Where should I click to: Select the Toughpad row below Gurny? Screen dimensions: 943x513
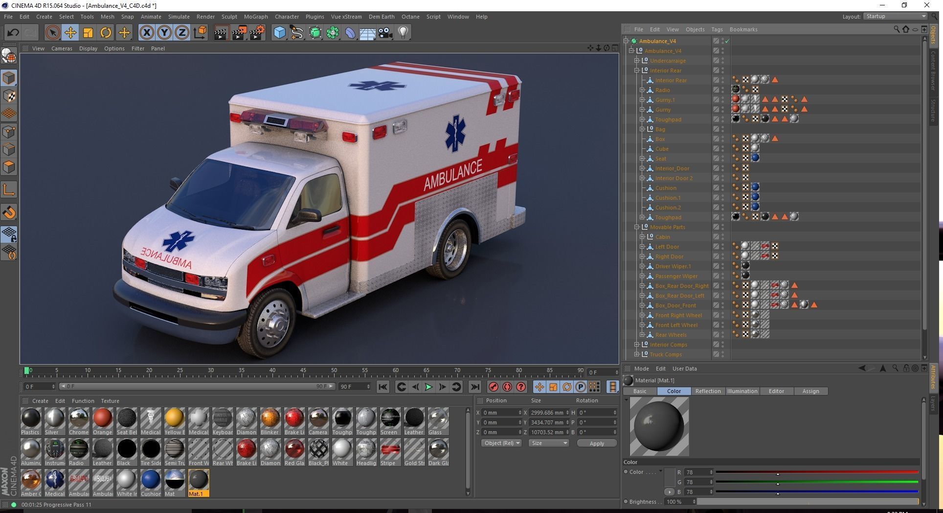click(668, 119)
